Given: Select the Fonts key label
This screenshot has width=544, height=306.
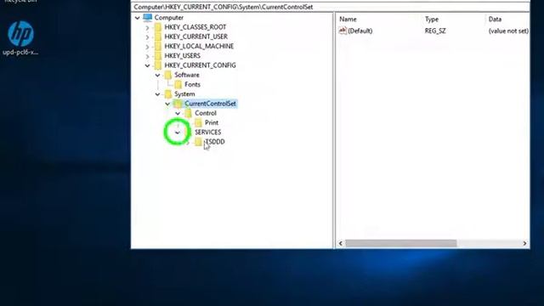Looking at the screenshot, I should (192, 84).
